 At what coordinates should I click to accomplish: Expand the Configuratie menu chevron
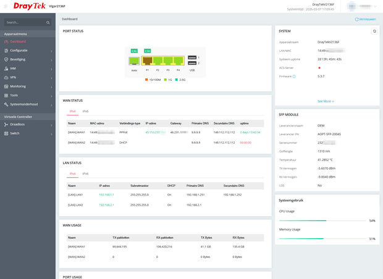(x=51, y=51)
